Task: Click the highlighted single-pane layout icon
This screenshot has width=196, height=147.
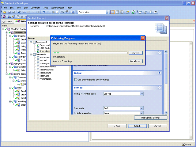Action: [x=113, y=12]
